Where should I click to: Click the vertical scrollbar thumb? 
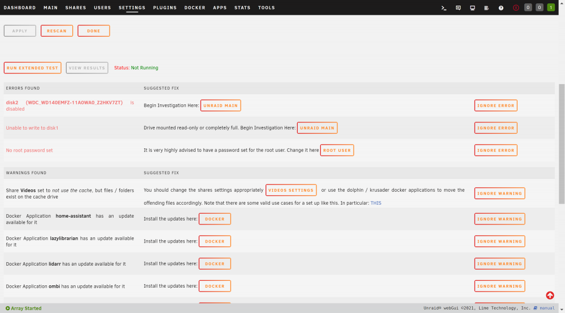562,144
